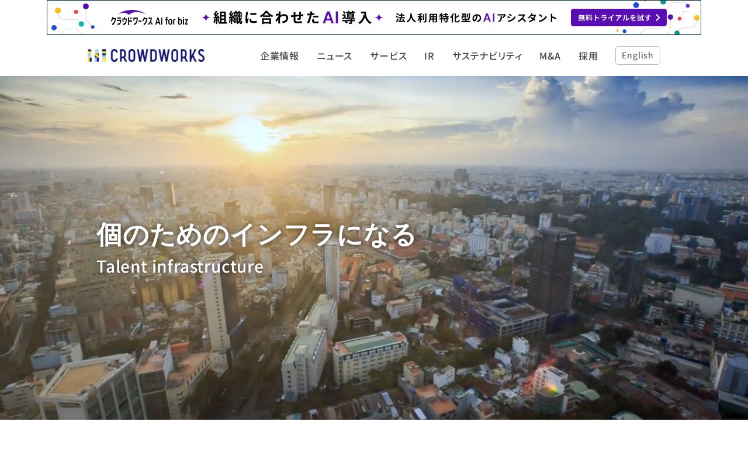Click the クラウドワークス AI for biz banner logo
748x467 pixels.
(149, 19)
